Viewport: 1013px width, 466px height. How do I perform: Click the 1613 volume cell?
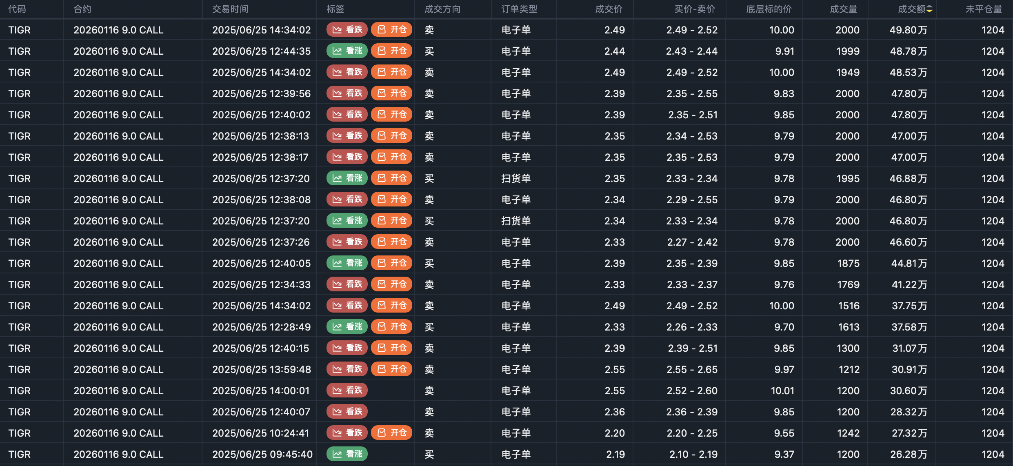(x=849, y=327)
